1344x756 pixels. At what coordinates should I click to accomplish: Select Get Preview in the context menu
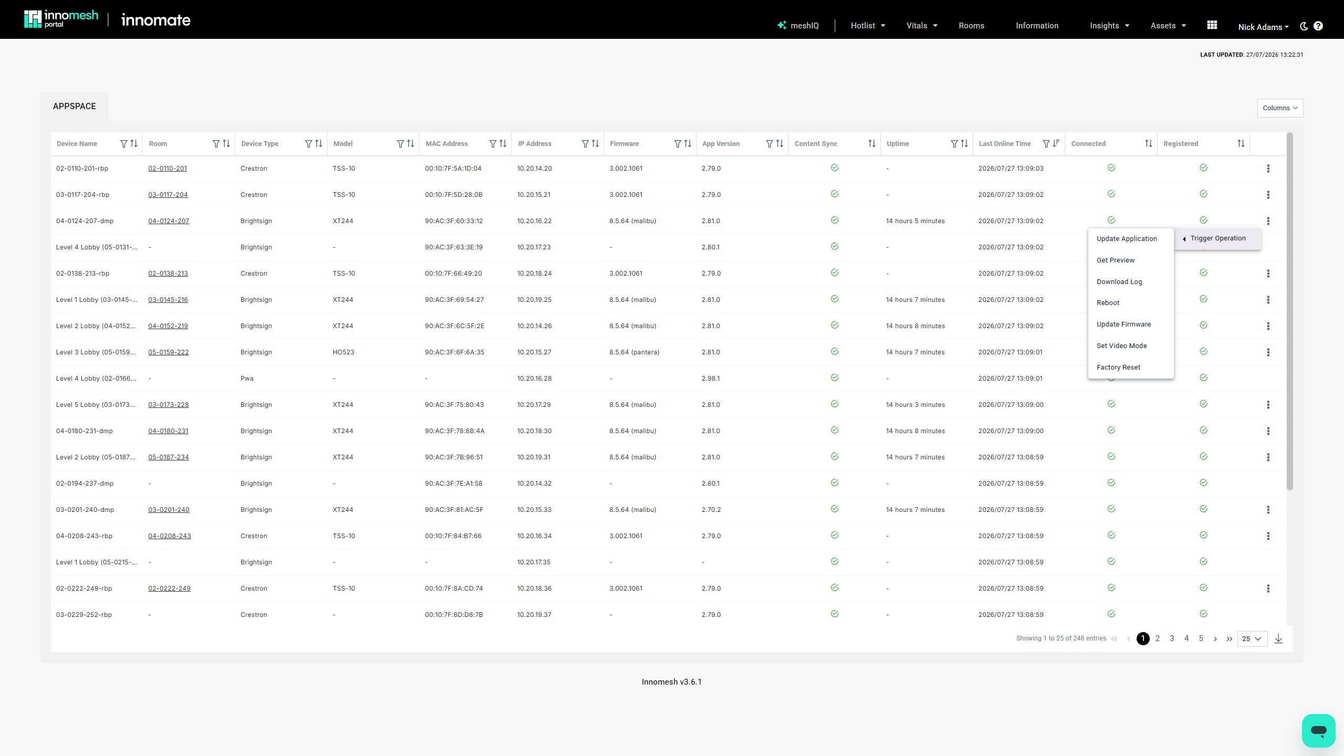(1131, 260)
